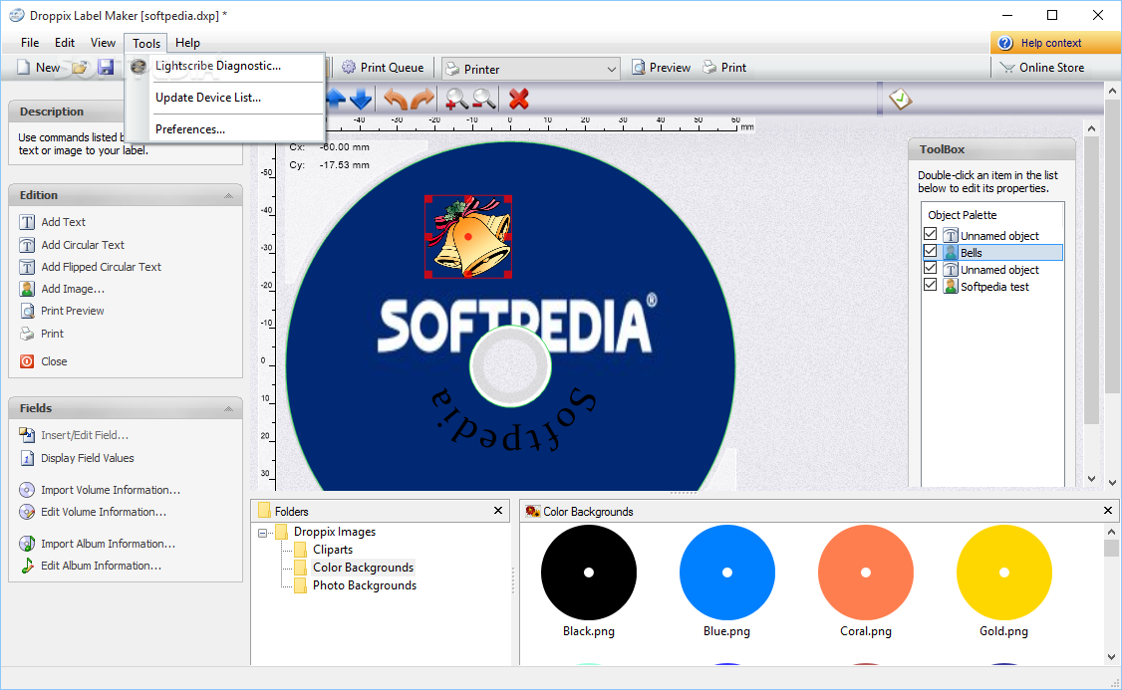Click the zoom out magnifier icon
The height and width of the screenshot is (690, 1122).
[x=483, y=99]
